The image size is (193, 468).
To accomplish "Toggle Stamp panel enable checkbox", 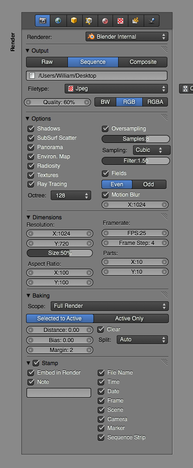I will pos(36,363).
